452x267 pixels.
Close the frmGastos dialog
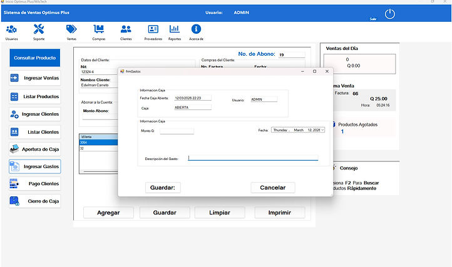(x=327, y=71)
